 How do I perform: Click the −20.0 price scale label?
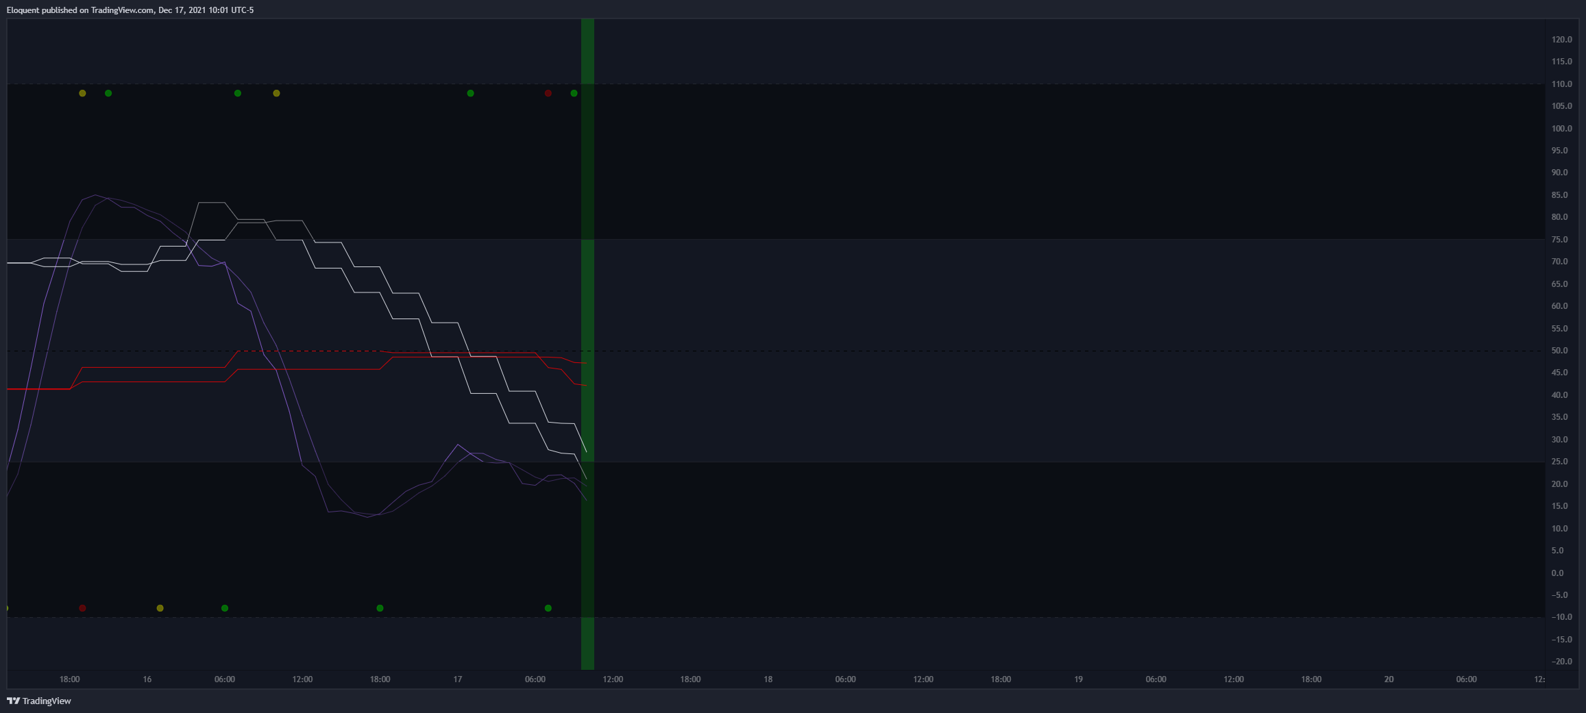pyautogui.click(x=1561, y=662)
